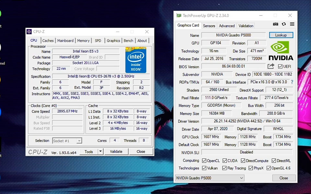The height and width of the screenshot is (194, 311).
Task: Click the CPU Name value Intel Xeon E5 v3
Action: 86,51
